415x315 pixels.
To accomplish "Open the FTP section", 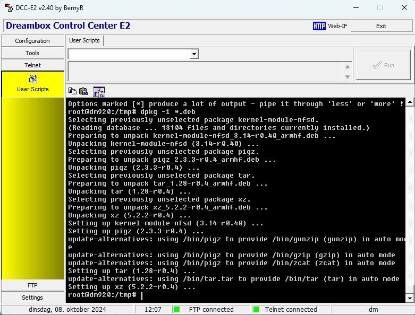I will [x=32, y=285].
